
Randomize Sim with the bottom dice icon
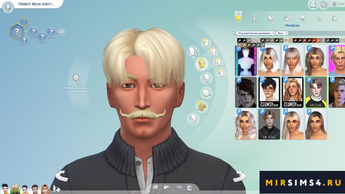click(156, 187)
